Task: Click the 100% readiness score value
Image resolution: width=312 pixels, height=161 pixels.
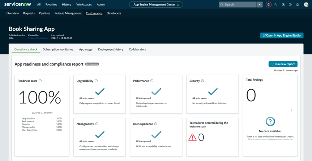Action: pyautogui.click(x=40, y=97)
